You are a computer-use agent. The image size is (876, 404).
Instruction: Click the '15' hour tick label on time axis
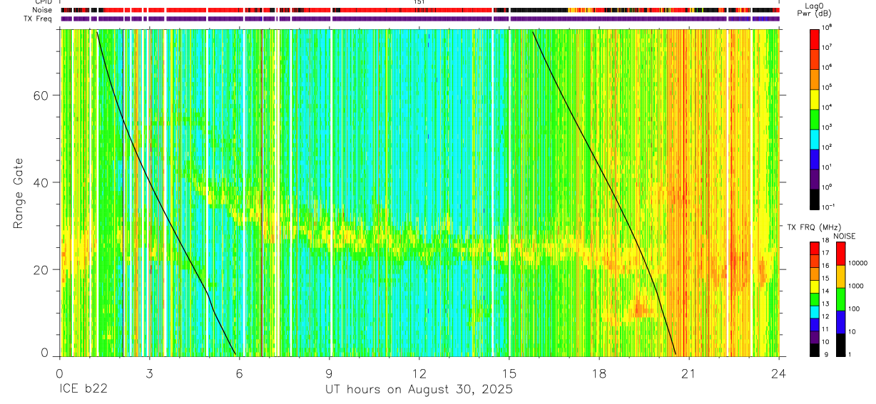[x=509, y=373]
